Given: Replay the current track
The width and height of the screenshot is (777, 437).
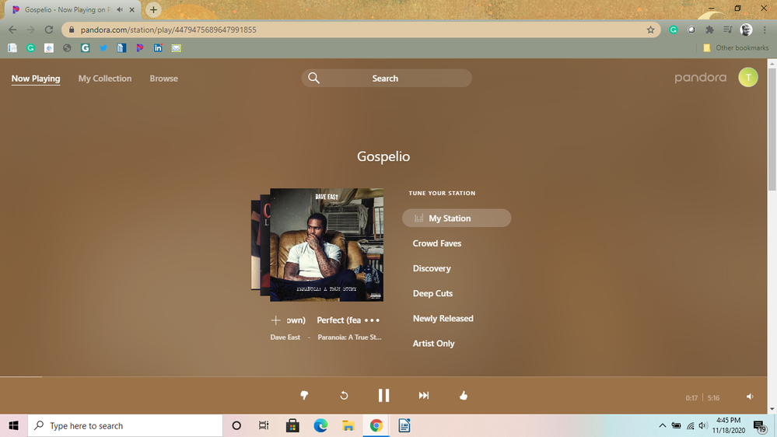Looking at the screenshot, I should (344, 396).
